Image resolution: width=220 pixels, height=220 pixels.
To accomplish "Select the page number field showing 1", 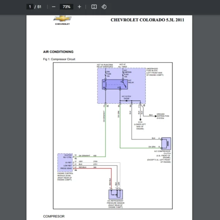I will point(30,7).
